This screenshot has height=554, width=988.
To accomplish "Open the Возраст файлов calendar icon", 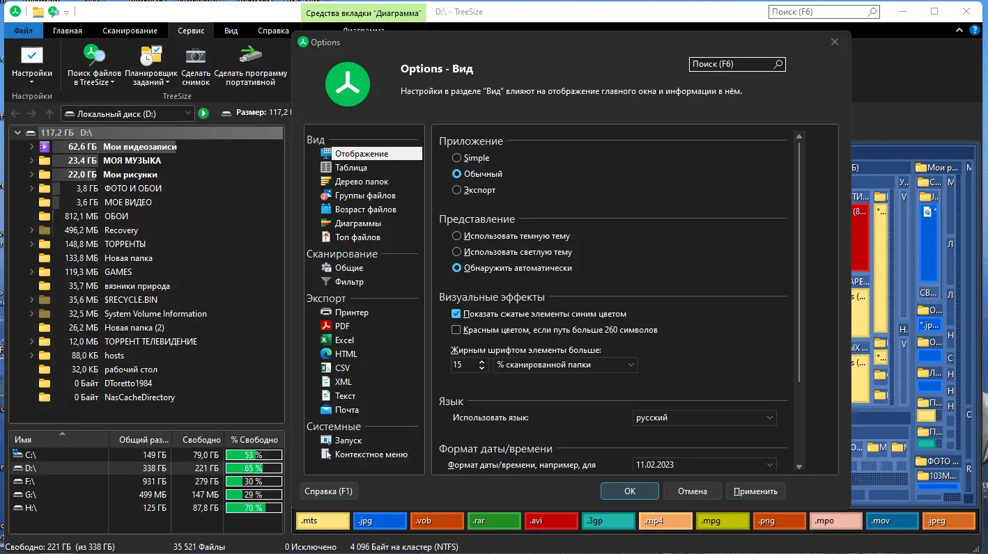I will 326,209.
